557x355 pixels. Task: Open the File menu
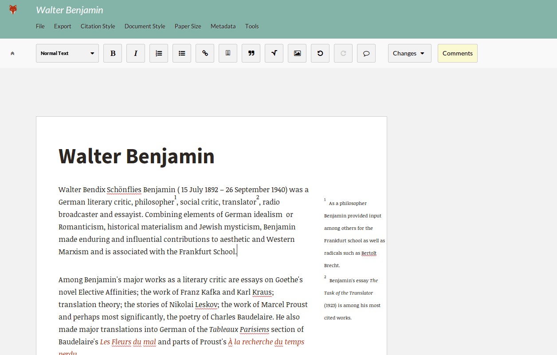(x=40, y=26)
